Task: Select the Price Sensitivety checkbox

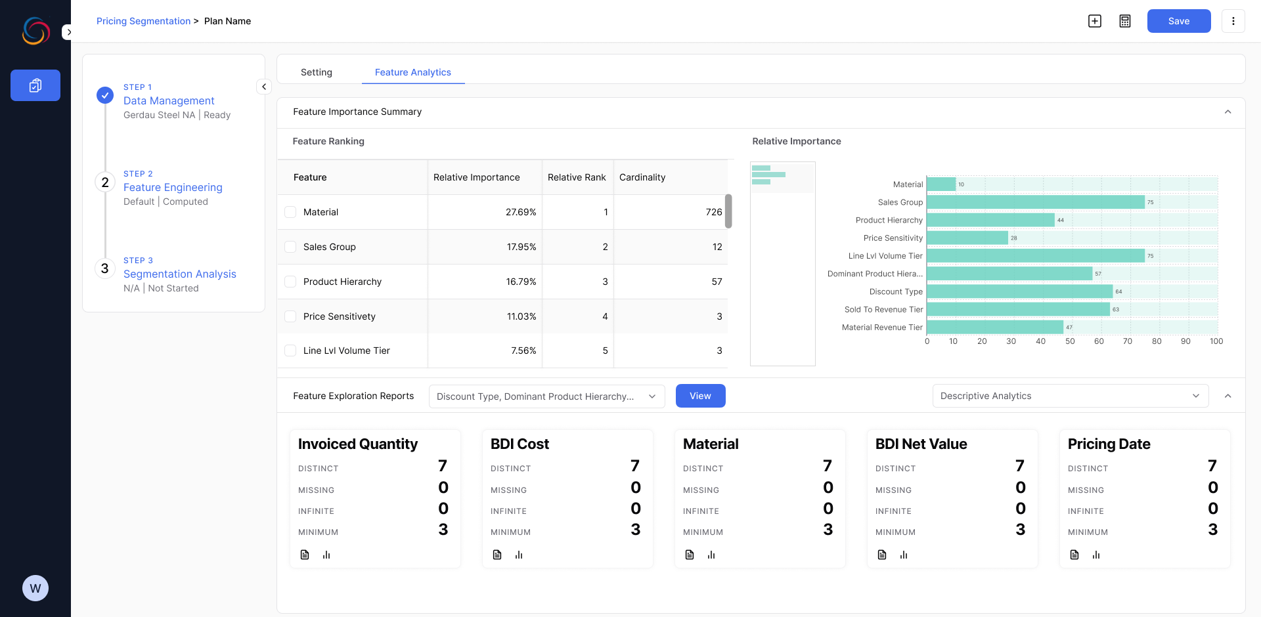Action: click(290, 316)
